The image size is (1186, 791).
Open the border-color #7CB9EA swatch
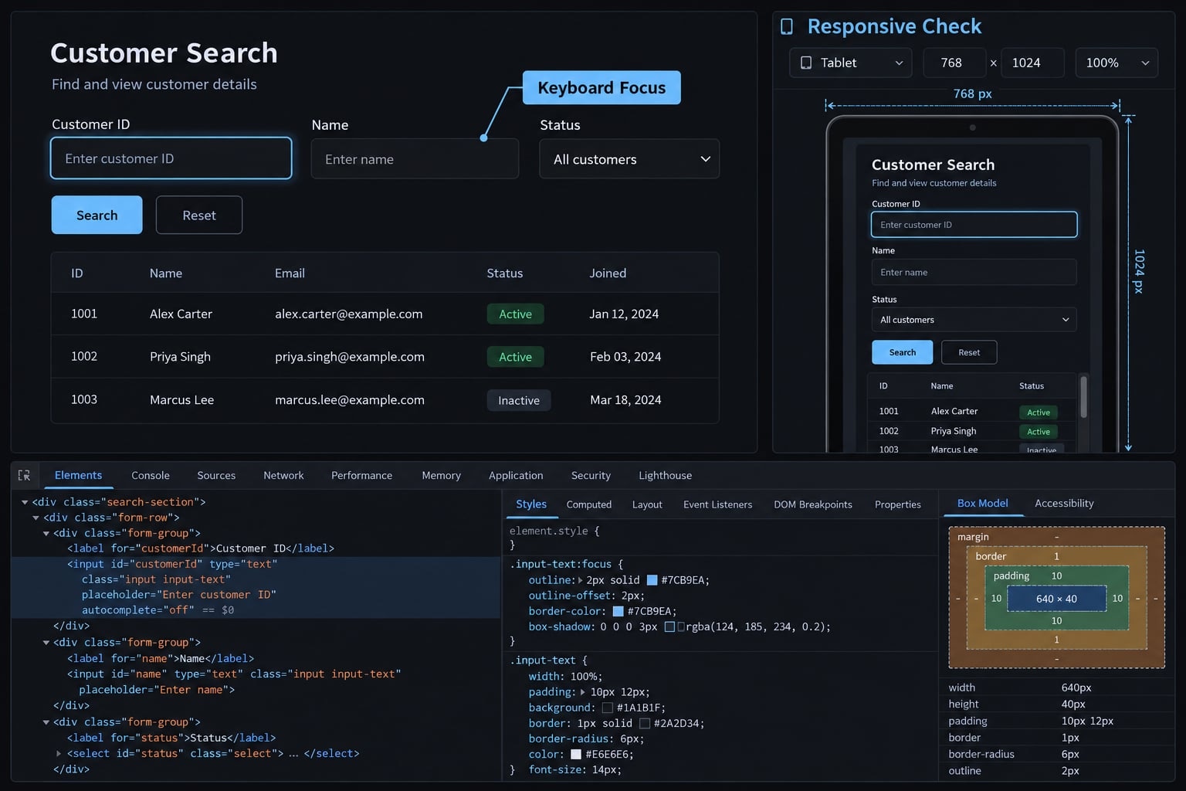618,611
